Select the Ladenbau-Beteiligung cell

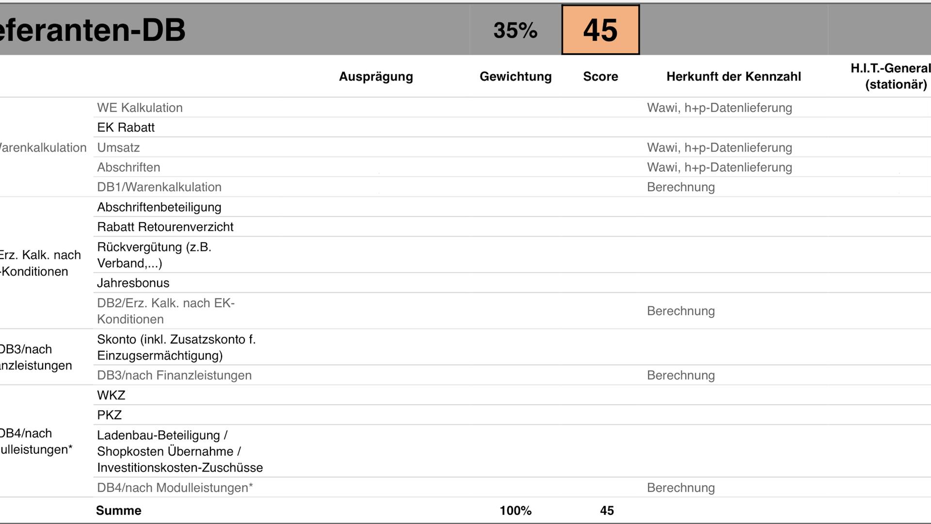[179, 451]
